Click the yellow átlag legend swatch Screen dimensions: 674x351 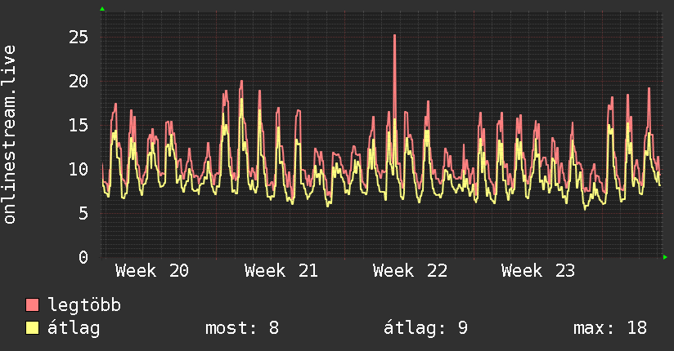(32, 327)
